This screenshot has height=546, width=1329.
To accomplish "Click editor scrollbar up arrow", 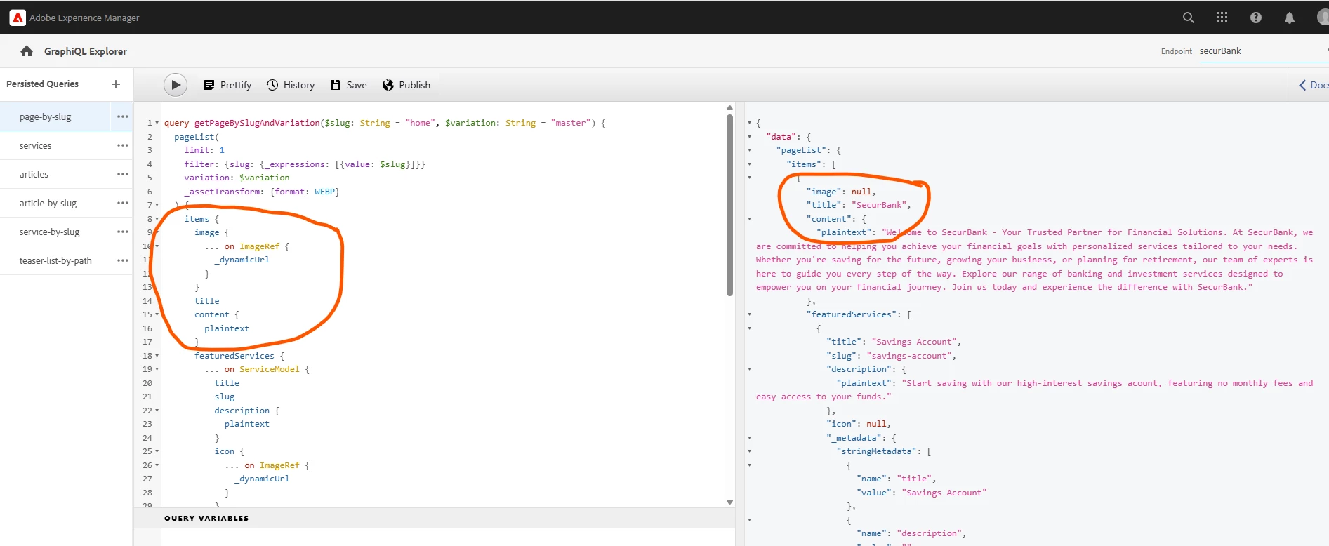I will click(729, 107).
